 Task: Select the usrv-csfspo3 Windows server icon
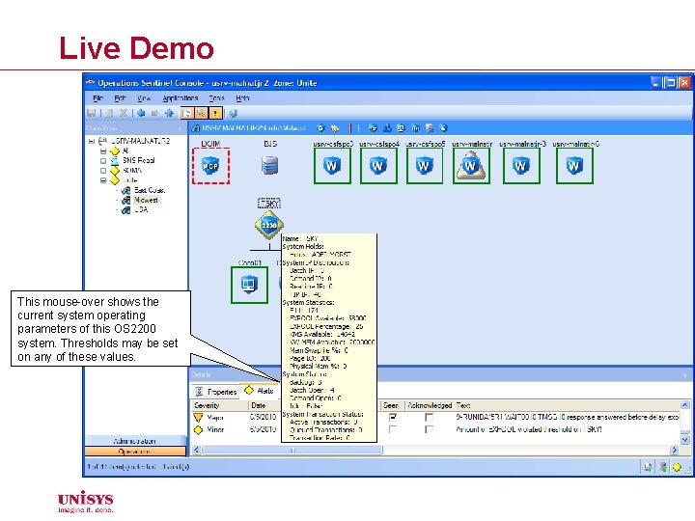tap(332, 166)
